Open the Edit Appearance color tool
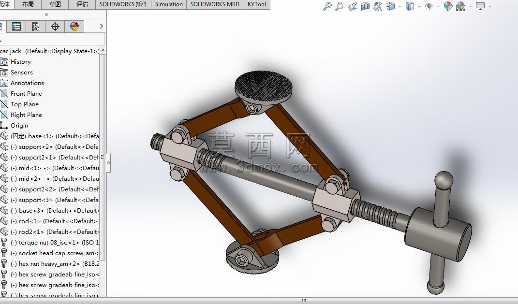Image resolution: width=518 pixels, height=304 pixels. coord(448,6)
